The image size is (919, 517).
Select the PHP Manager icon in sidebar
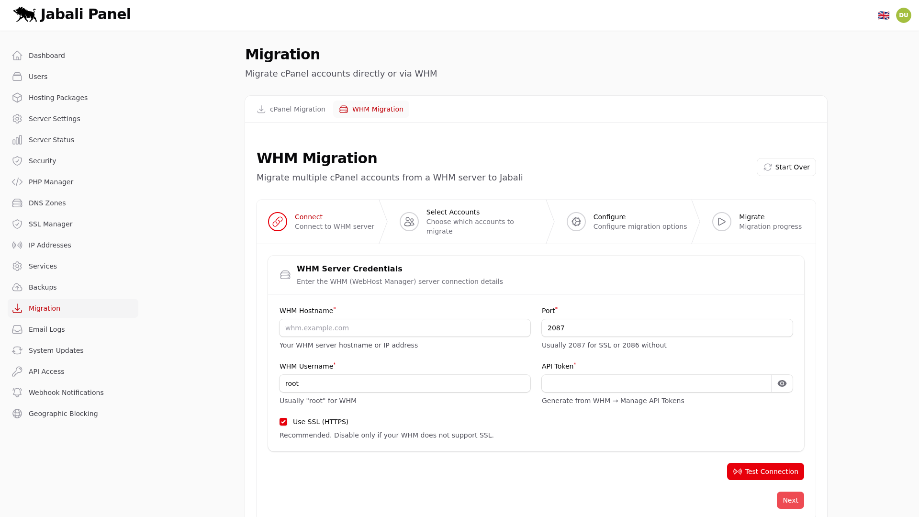pos(17,182)
